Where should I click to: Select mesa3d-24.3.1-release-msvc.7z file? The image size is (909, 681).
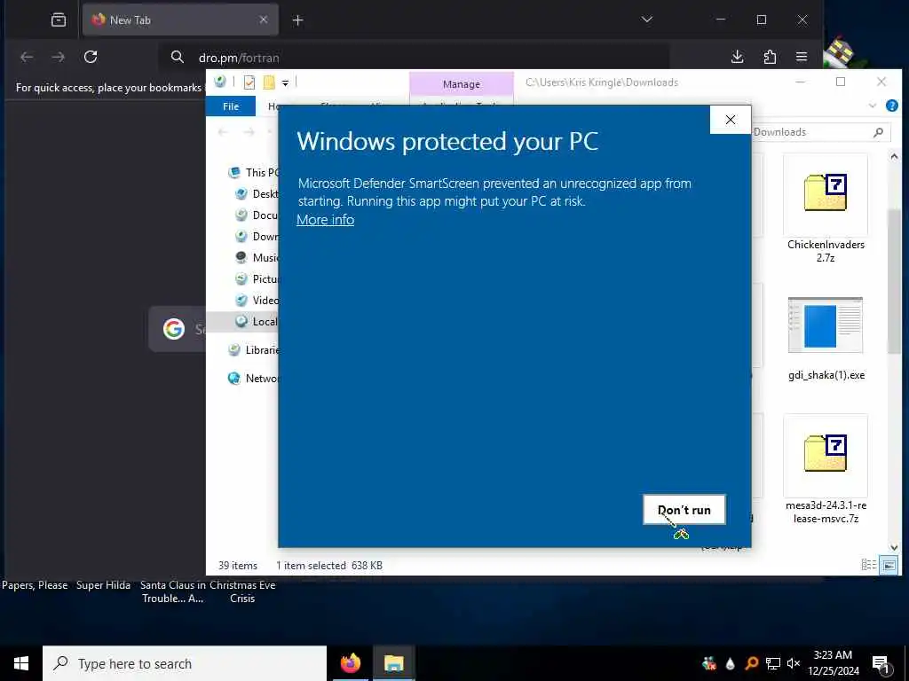[826, 469]
